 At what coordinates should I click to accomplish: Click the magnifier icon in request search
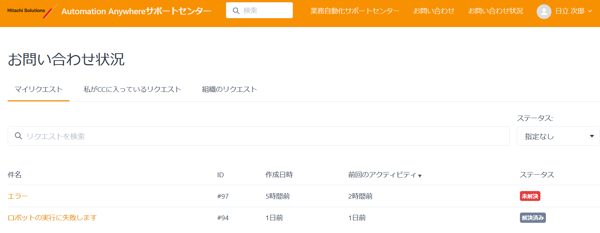(18, 136)
